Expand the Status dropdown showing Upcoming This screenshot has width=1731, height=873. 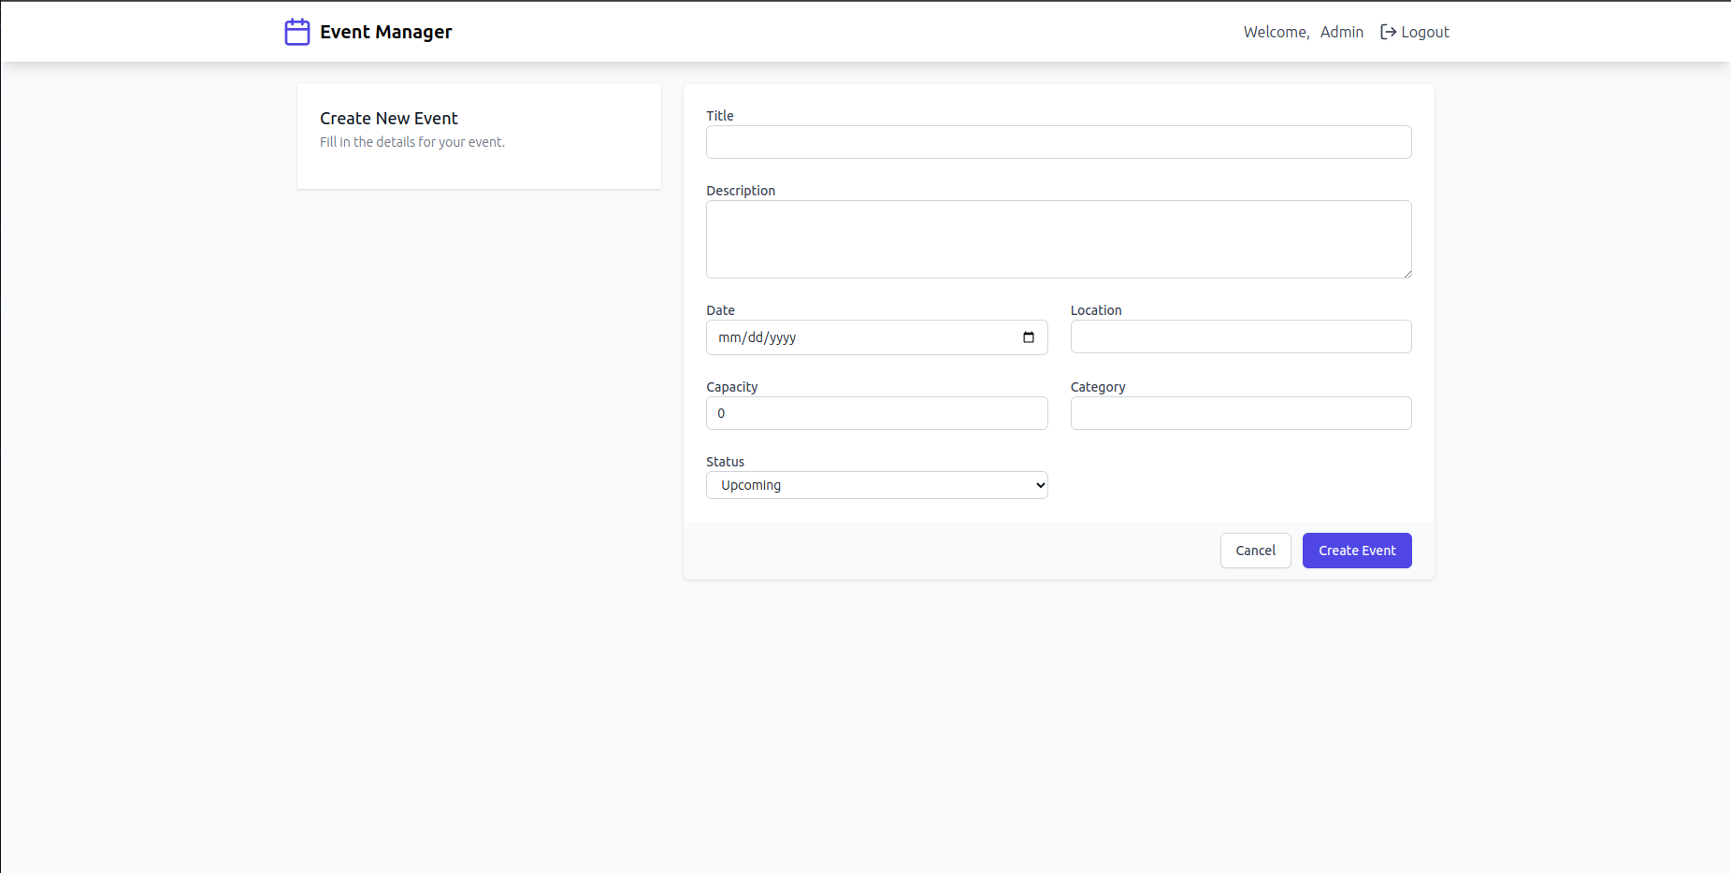(x=877, y=485)
